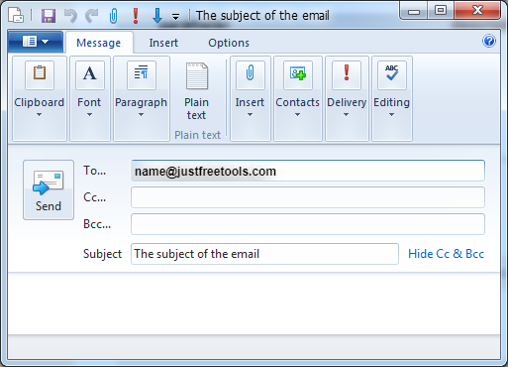Click inside the message body area

click(x=254, y=304)
